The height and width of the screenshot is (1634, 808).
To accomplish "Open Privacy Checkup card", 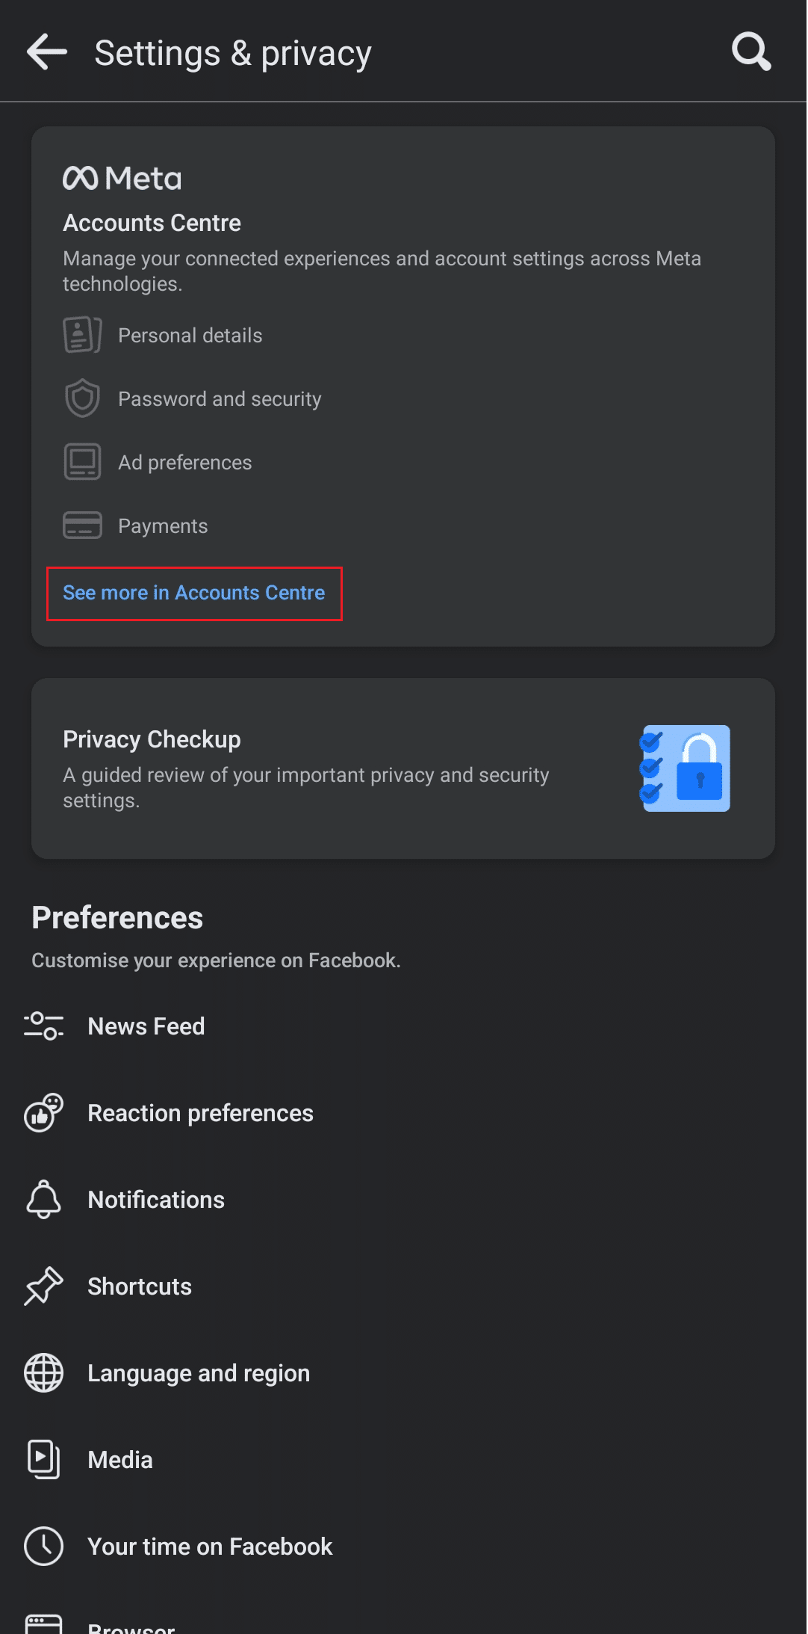I will click(x=403, y=768).
